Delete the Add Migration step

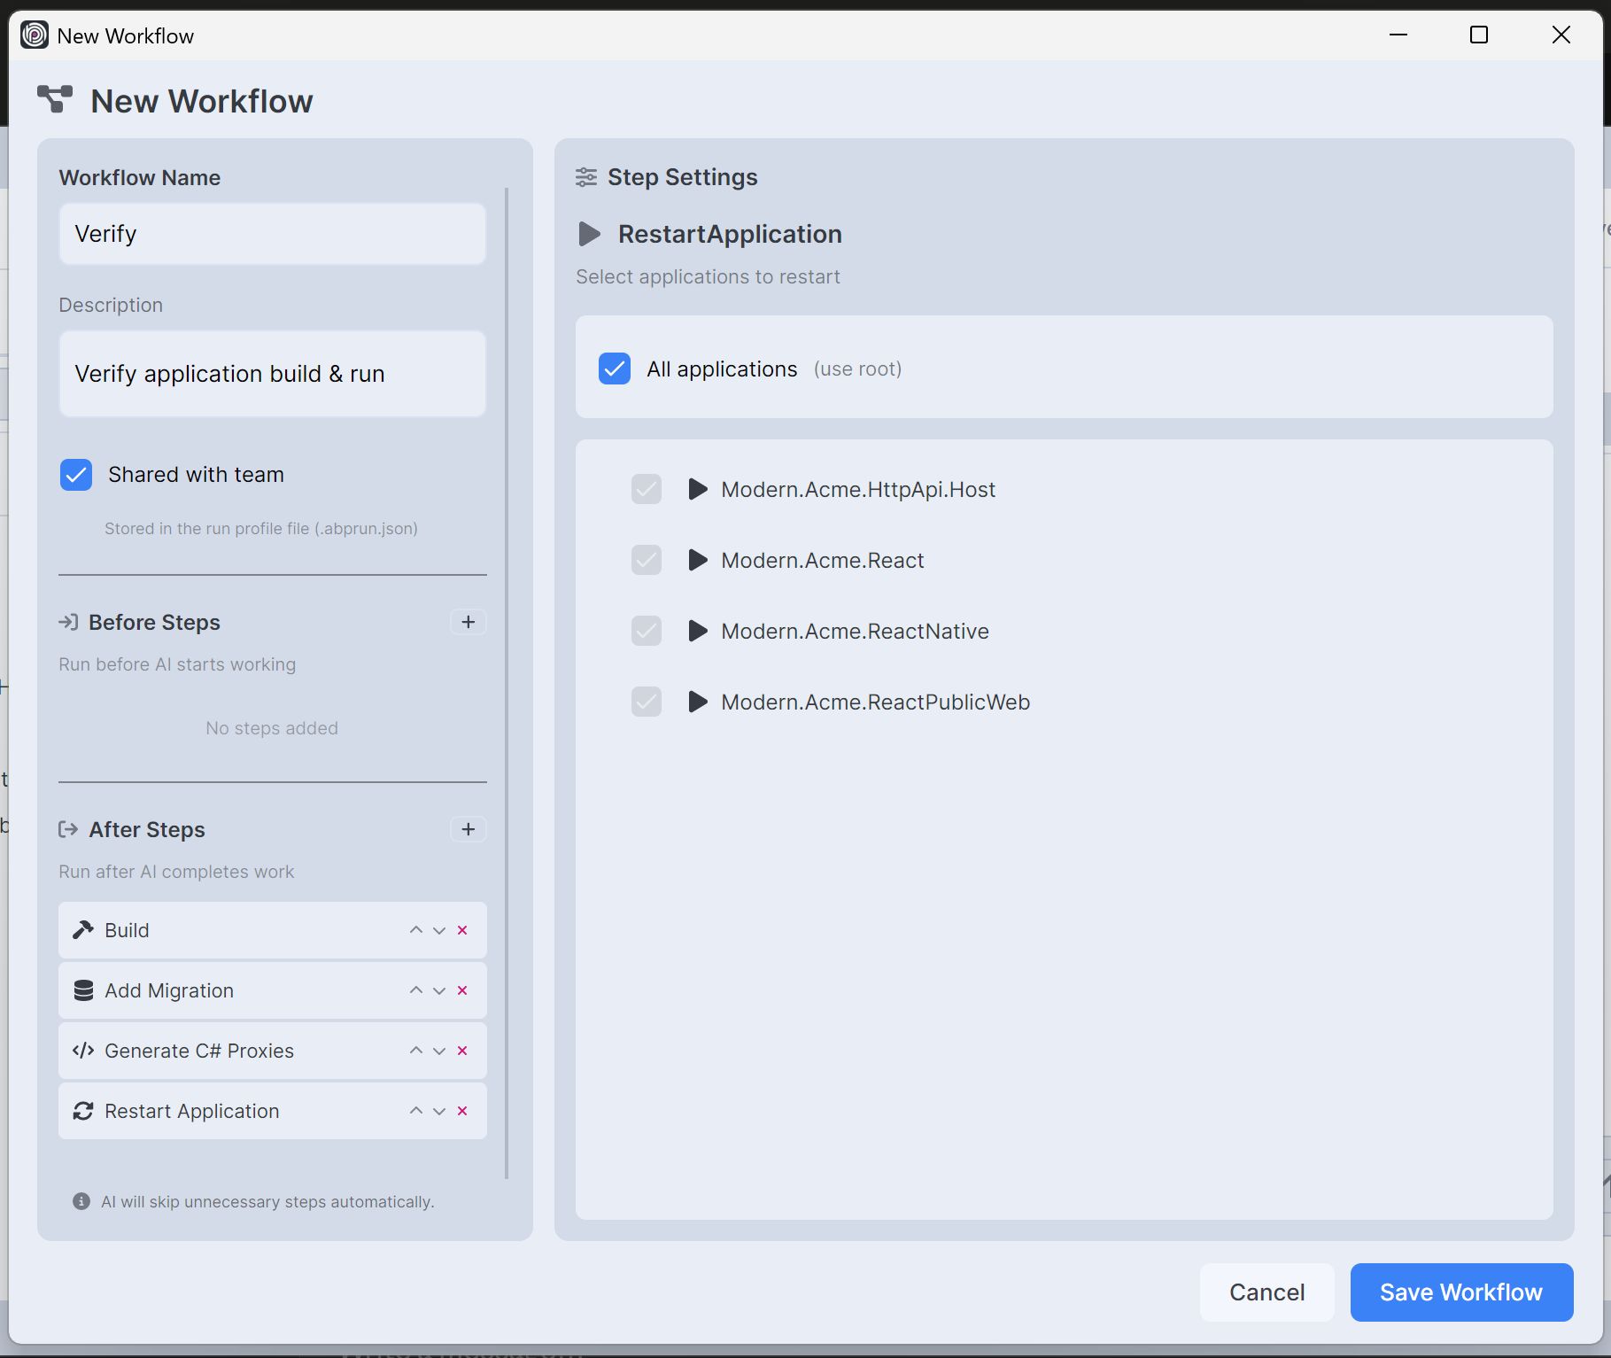coord(462,990)
